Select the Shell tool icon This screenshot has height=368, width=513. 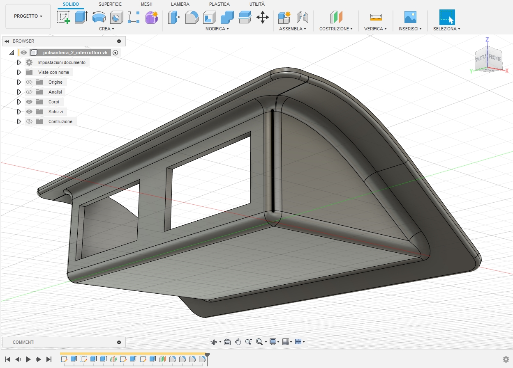coord(210,17)
